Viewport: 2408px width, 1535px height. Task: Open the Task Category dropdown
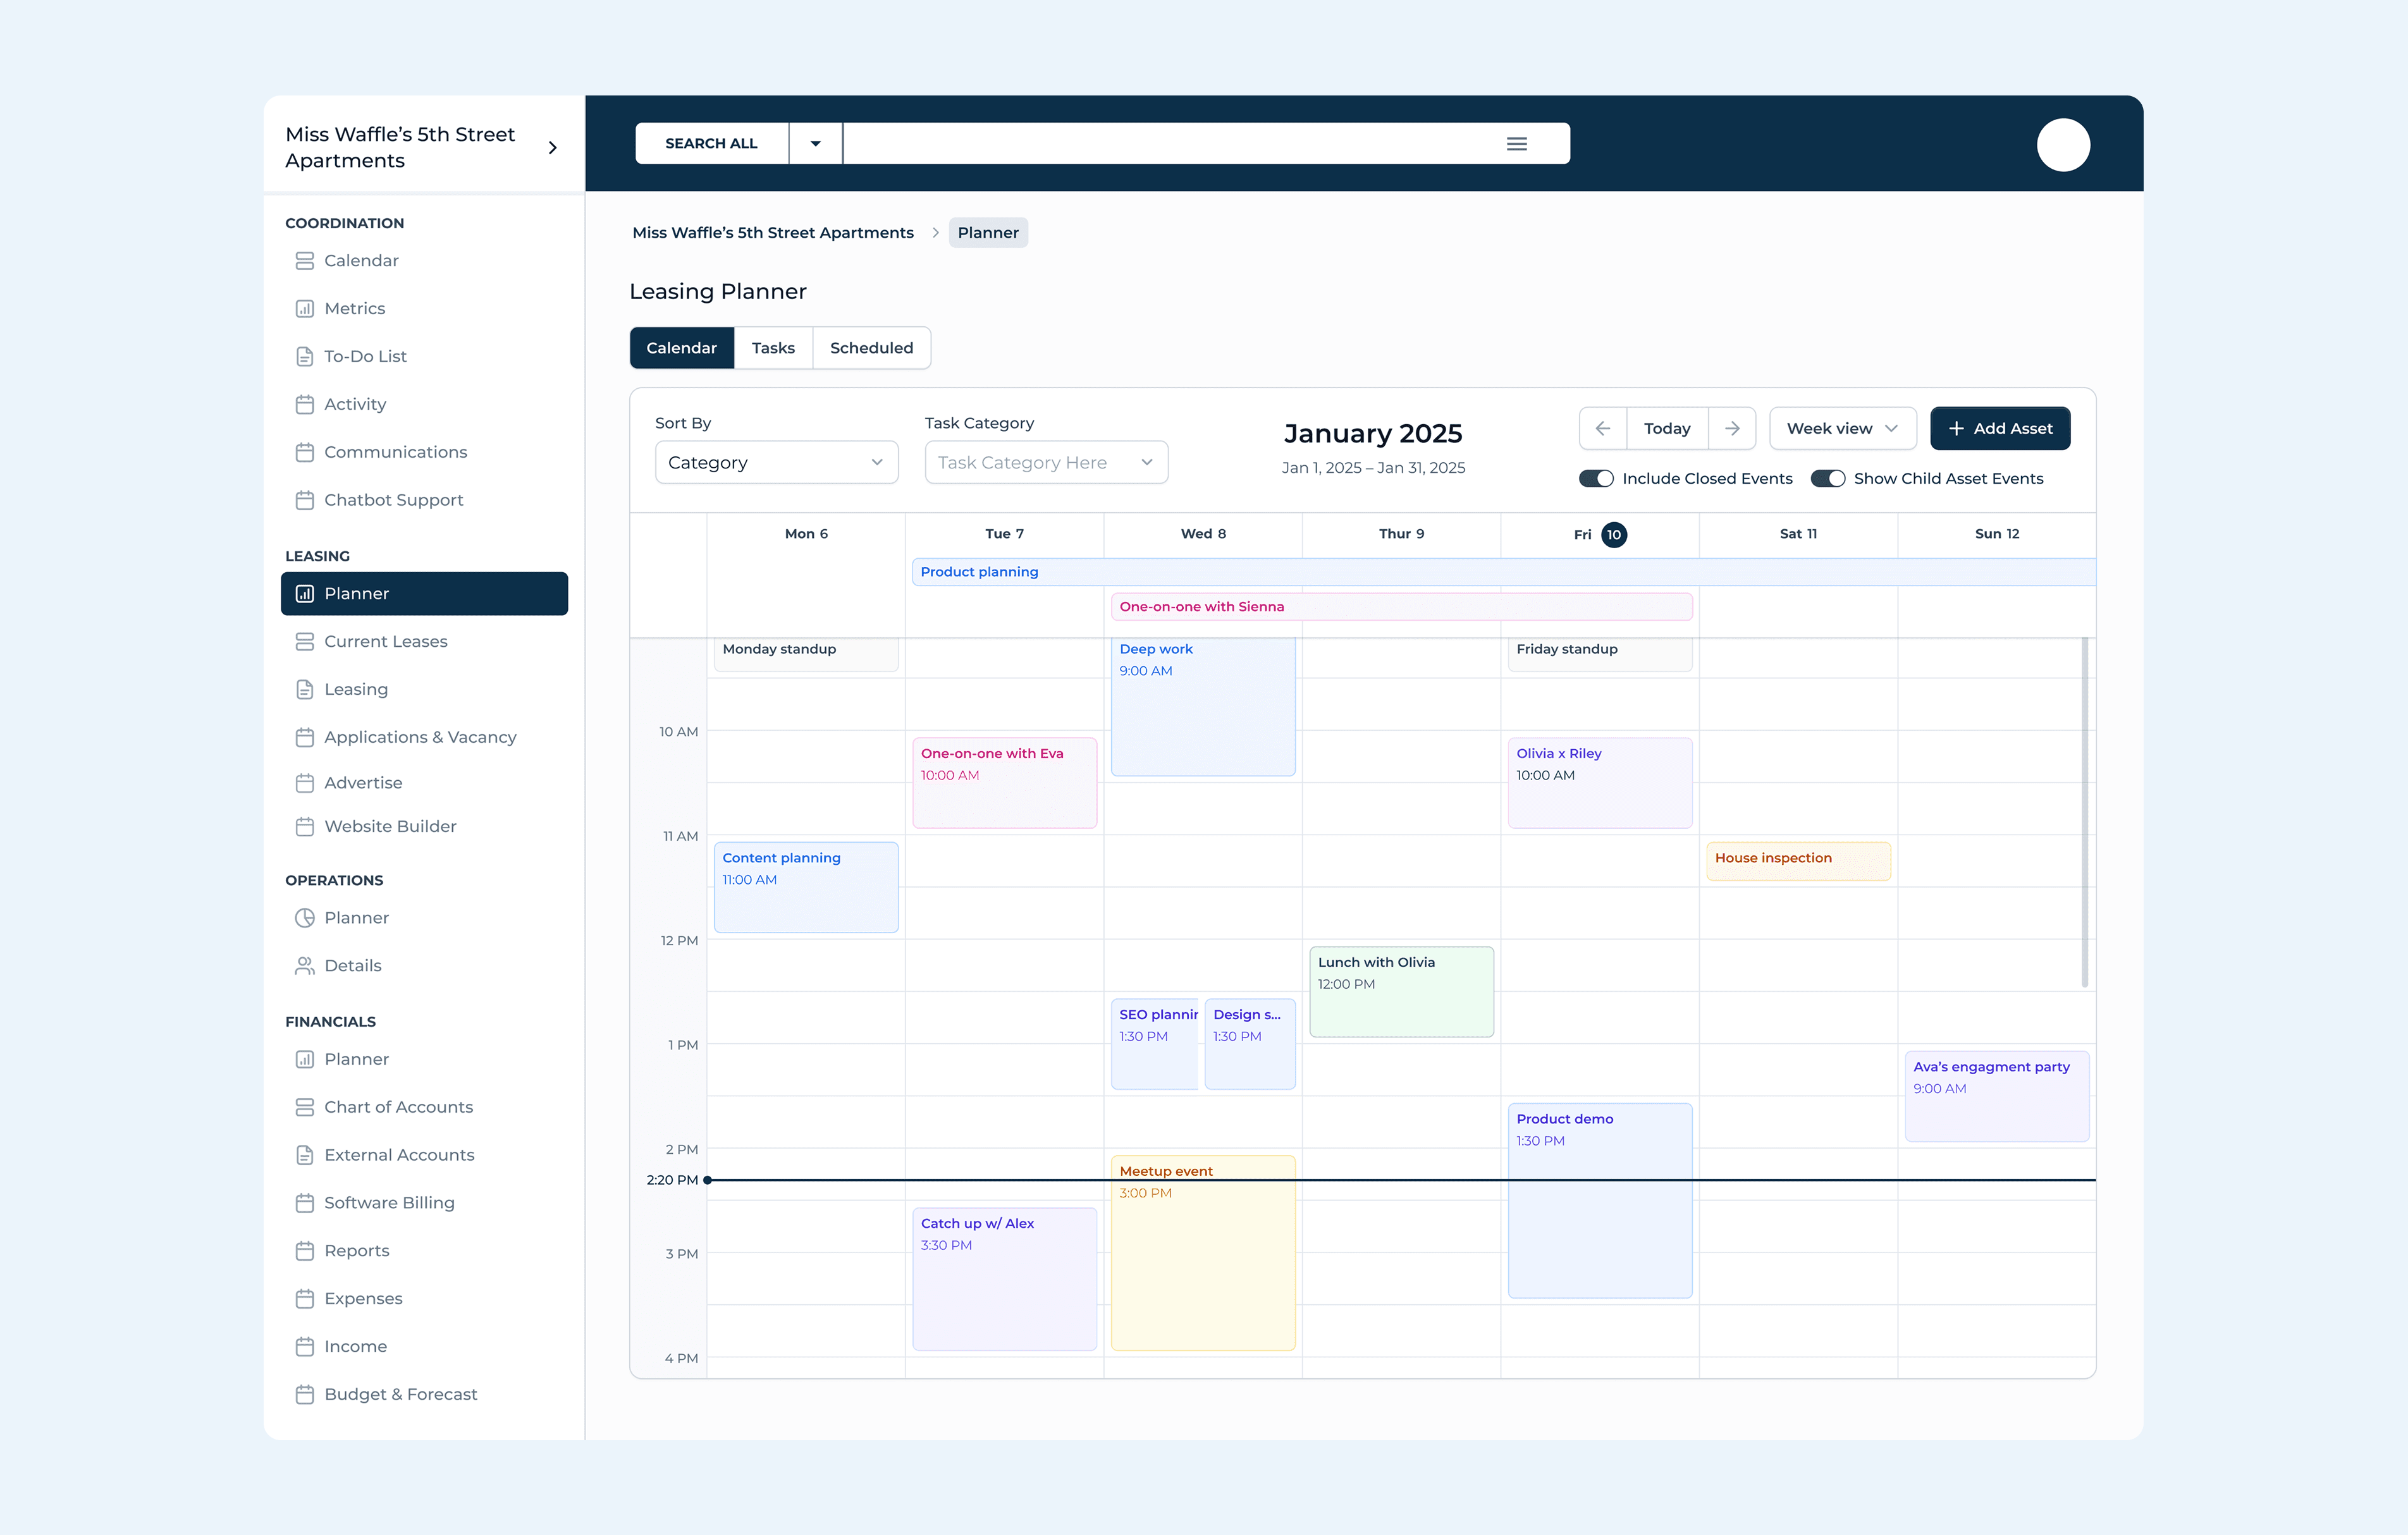click(x=1045, y=462)
